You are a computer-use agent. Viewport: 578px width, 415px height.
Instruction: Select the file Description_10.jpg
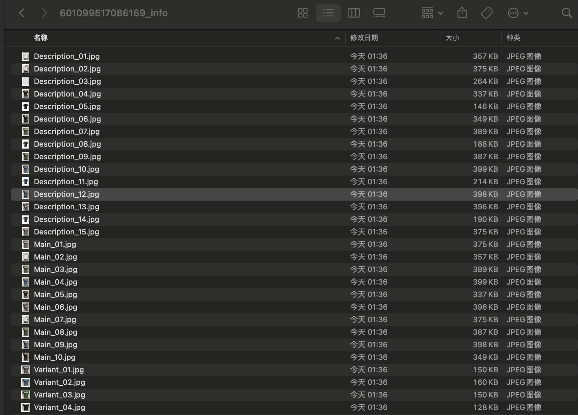294,169
